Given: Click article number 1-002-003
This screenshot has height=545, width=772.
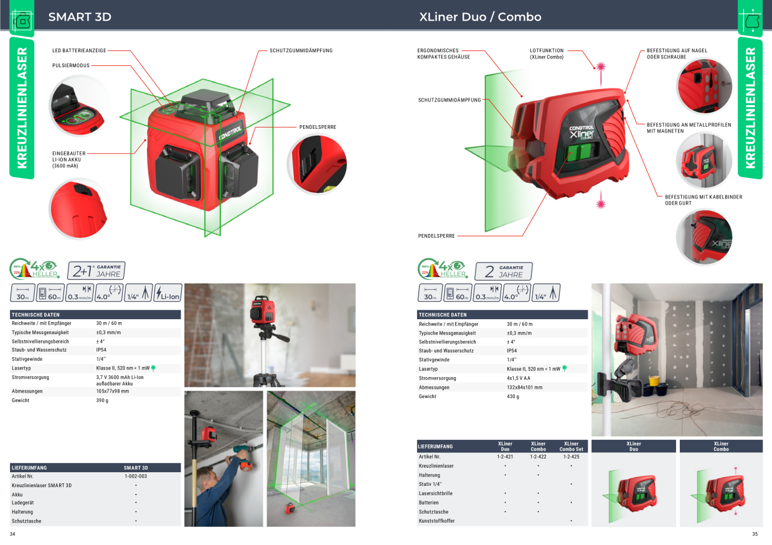Looking at the screenshot, I should [x=136, y=476].
